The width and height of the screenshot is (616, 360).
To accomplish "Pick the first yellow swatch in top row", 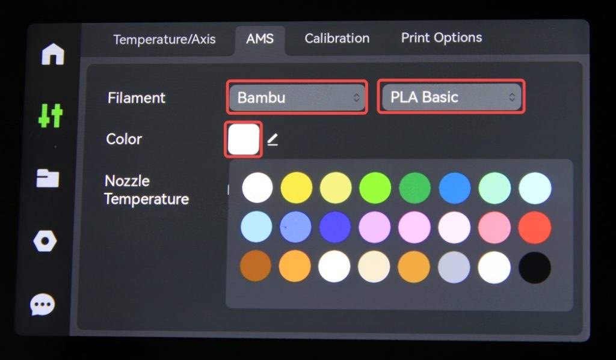I will pos(297,188).
